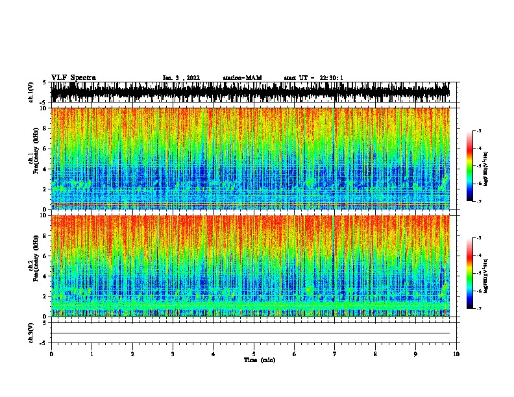The width and height of the screenshot is (514, 397).
Task: Select the "start UT = 22:30: 1" text
Action: click(313, 78)
